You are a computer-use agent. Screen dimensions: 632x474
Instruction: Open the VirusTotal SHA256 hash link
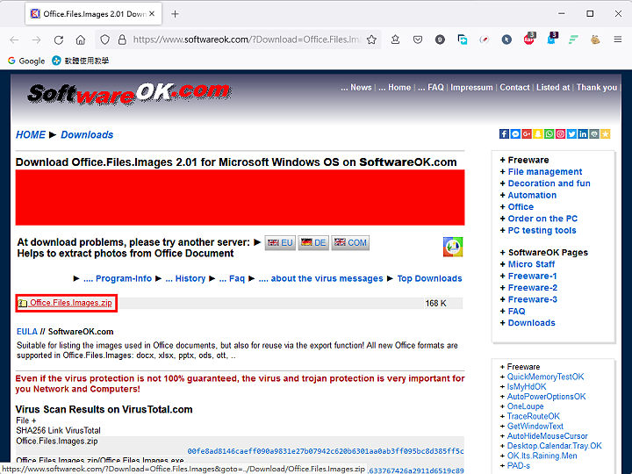pyautogui.click(x=326, y=451)
